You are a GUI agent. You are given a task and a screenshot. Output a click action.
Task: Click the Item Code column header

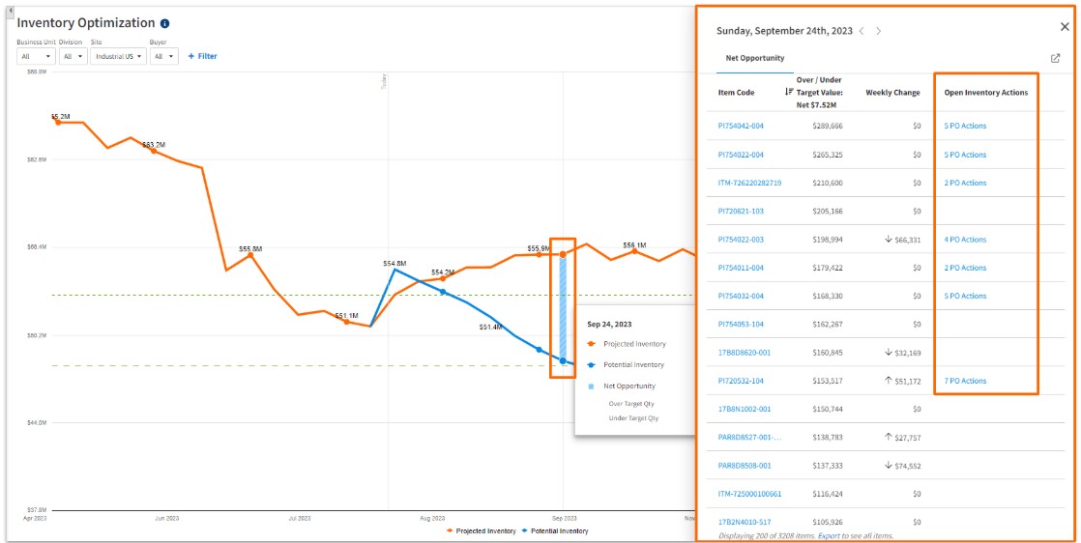736,93
